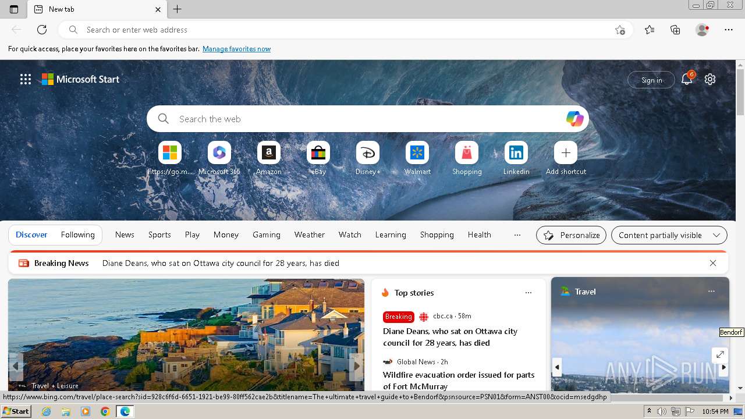
Task: Select the Discover feed tab
Action: (31, 235)
